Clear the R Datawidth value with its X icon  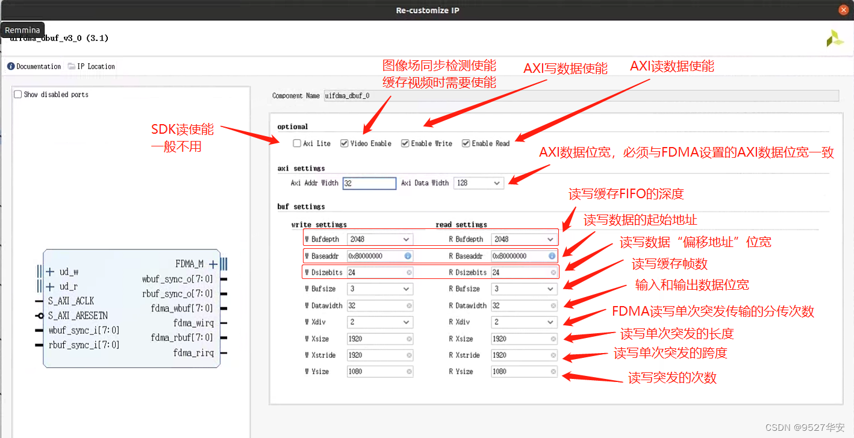coord(553,305)
